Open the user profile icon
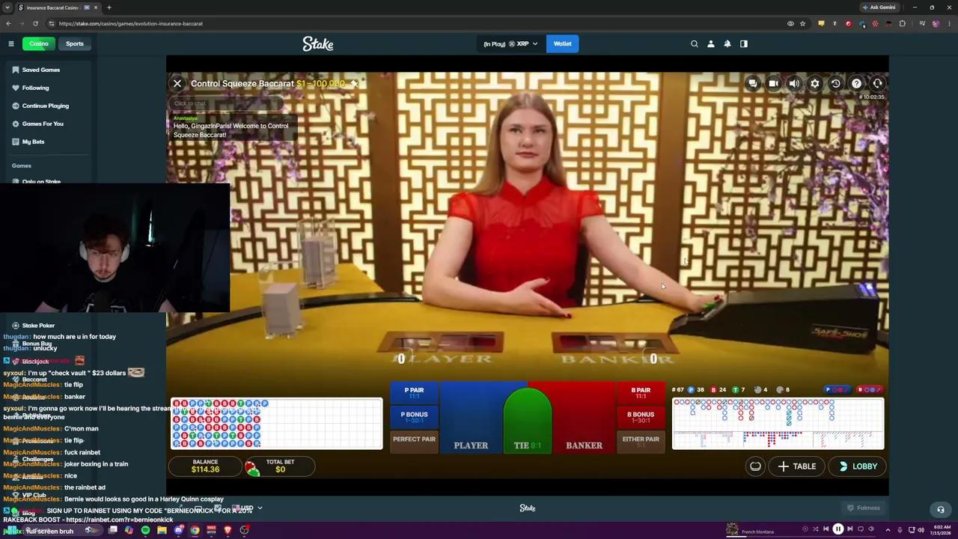Image resolution: width=958 pixels, height=539 pixels. pos(711,43)
